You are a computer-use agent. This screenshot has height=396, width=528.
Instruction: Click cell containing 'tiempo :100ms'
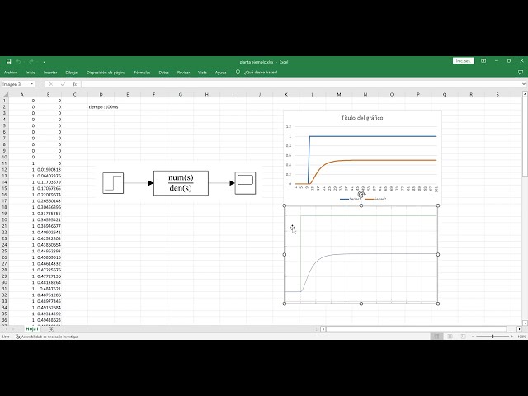(x=103, y=107)
